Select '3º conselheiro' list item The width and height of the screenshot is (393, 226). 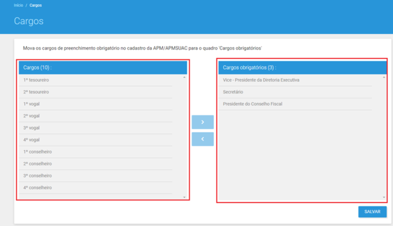[96, 176]
